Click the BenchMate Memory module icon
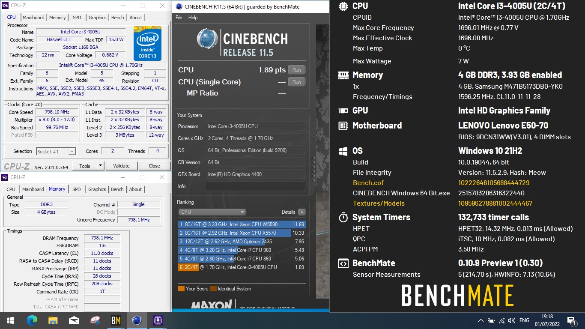 [x=343, y=75]
